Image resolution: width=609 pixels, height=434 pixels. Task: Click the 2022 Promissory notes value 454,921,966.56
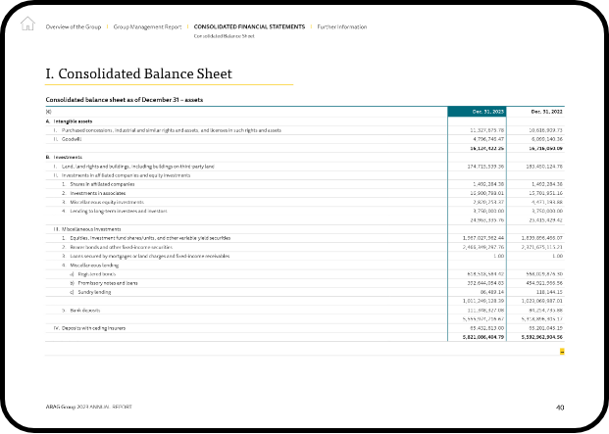coord(544,283)
